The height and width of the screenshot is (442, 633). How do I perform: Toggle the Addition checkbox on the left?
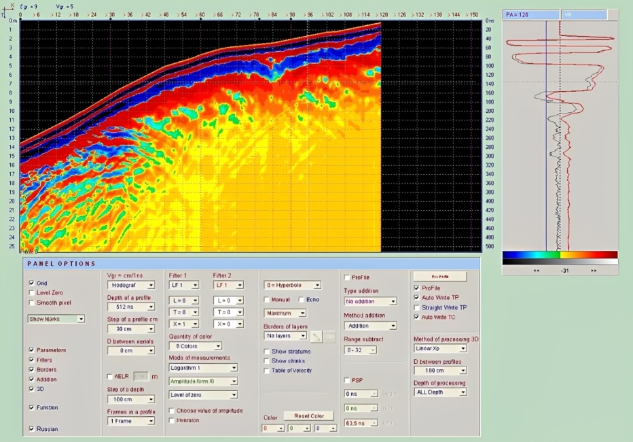click(31, 379)
